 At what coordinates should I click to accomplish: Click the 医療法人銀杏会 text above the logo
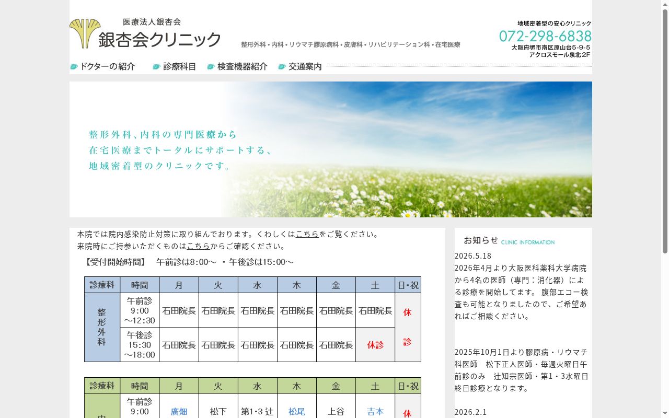click(x=152, y=22)
